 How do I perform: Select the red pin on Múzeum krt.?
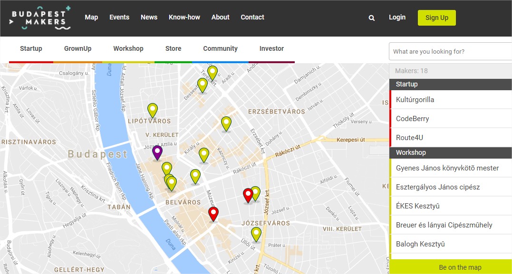point(213,214)
